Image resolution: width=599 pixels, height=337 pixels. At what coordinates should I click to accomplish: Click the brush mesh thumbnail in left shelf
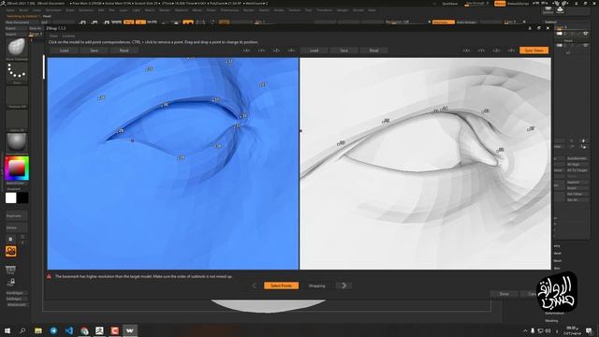(17, 48)
